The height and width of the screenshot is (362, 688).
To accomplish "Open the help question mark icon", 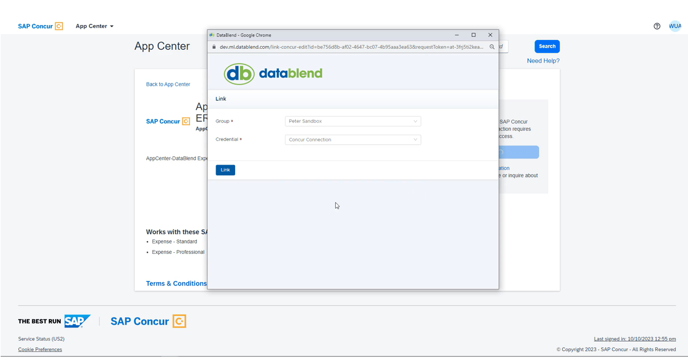I will (x=657, y=26).
